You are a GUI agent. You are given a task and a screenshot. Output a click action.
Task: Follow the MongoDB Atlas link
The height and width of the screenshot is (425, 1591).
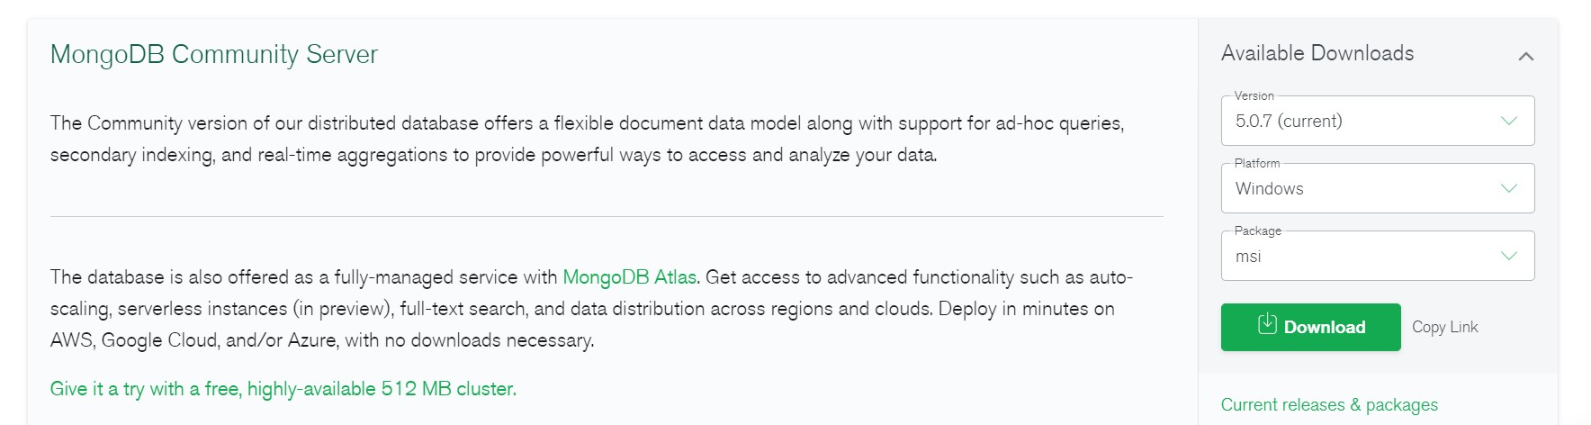click(x=630, y=277)
